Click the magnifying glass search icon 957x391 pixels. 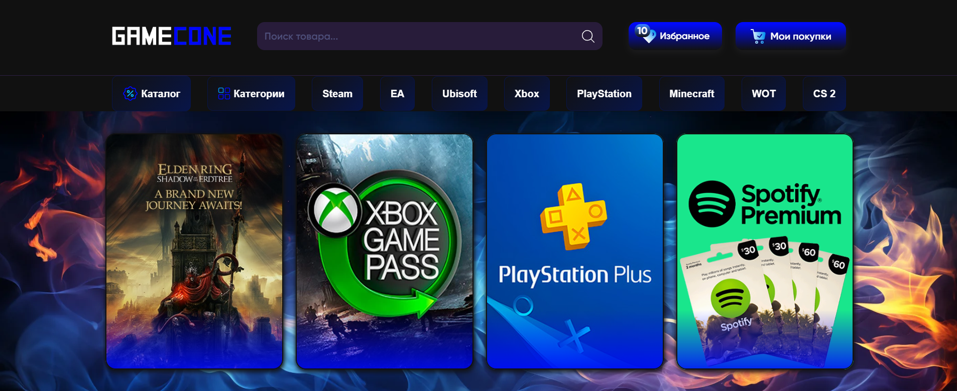587,36
